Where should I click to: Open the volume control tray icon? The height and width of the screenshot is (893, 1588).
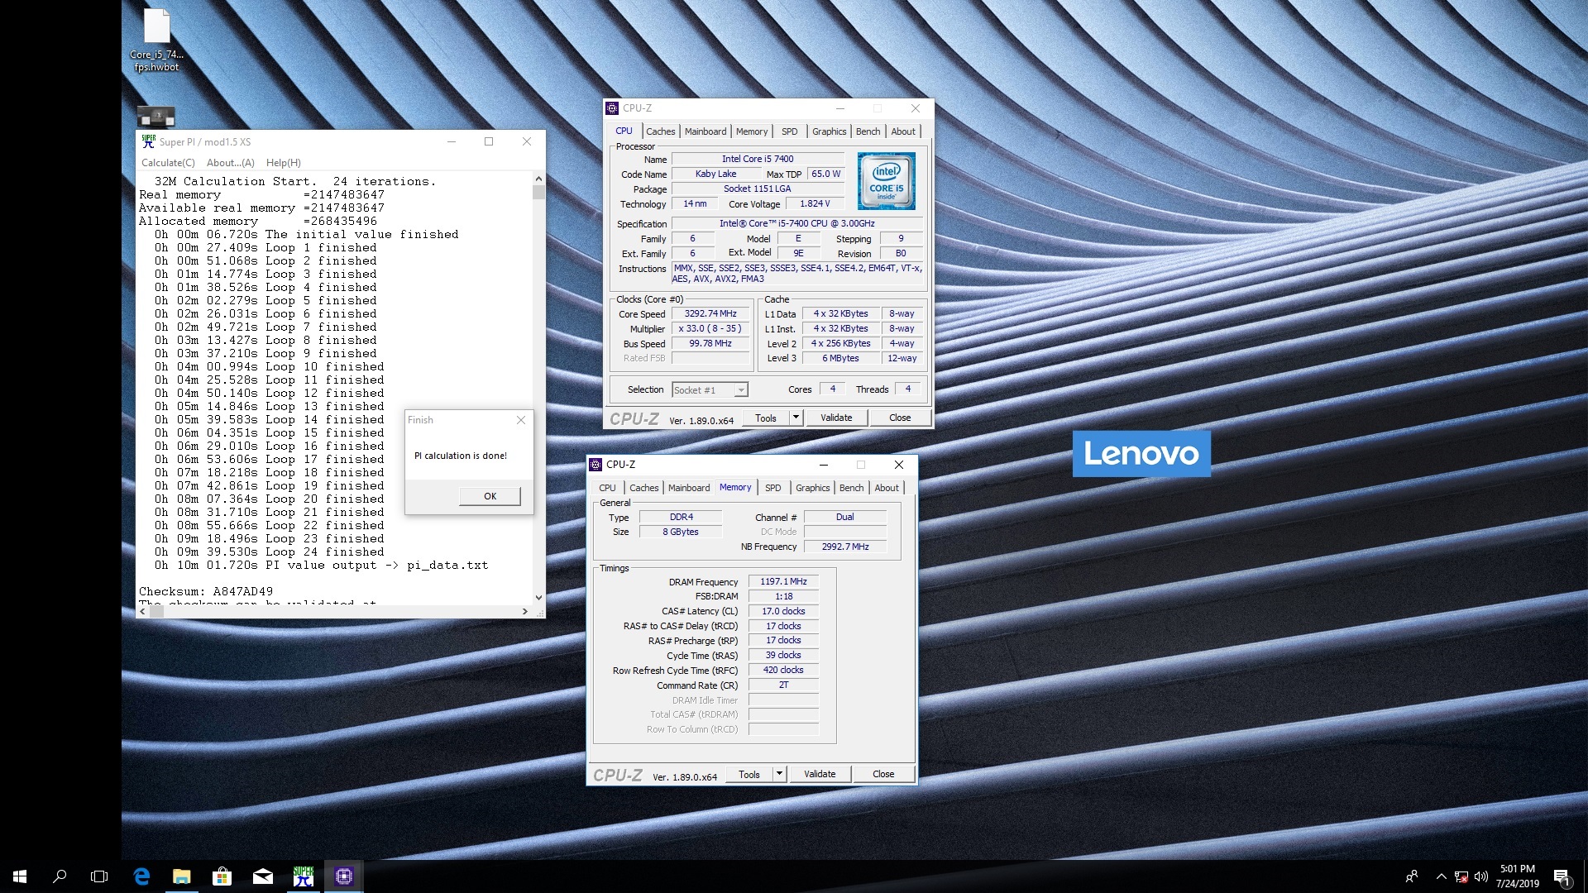[x=1480, y=876]
